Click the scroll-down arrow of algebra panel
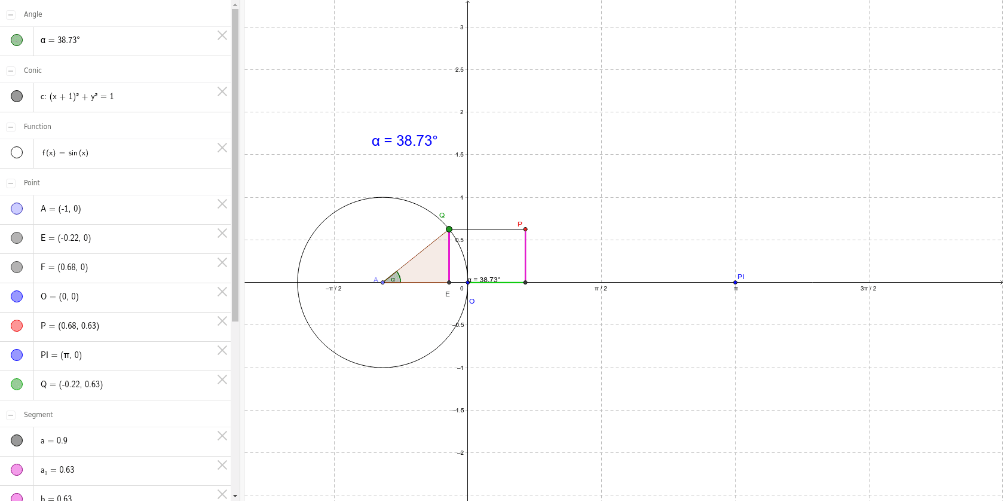Viewport: 1004px width, 502px height. 235,496
